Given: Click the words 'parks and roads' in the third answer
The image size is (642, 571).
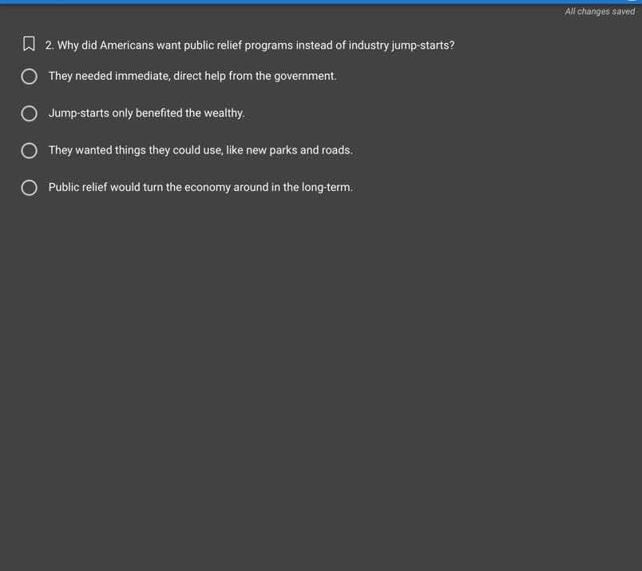Looking at the screenshot, I should click(x=310, y=150).
